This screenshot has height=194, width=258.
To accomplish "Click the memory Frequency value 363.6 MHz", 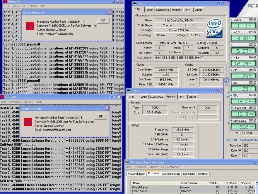I will click(x=182, y=130).
